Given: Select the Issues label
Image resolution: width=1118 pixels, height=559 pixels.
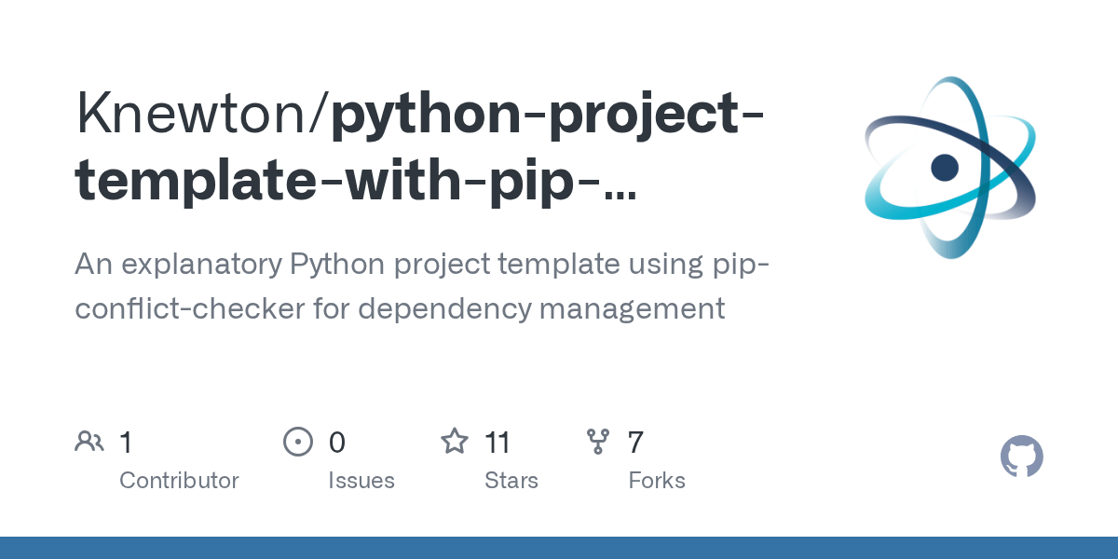Looking at the screenshot, I should point(361,481).
